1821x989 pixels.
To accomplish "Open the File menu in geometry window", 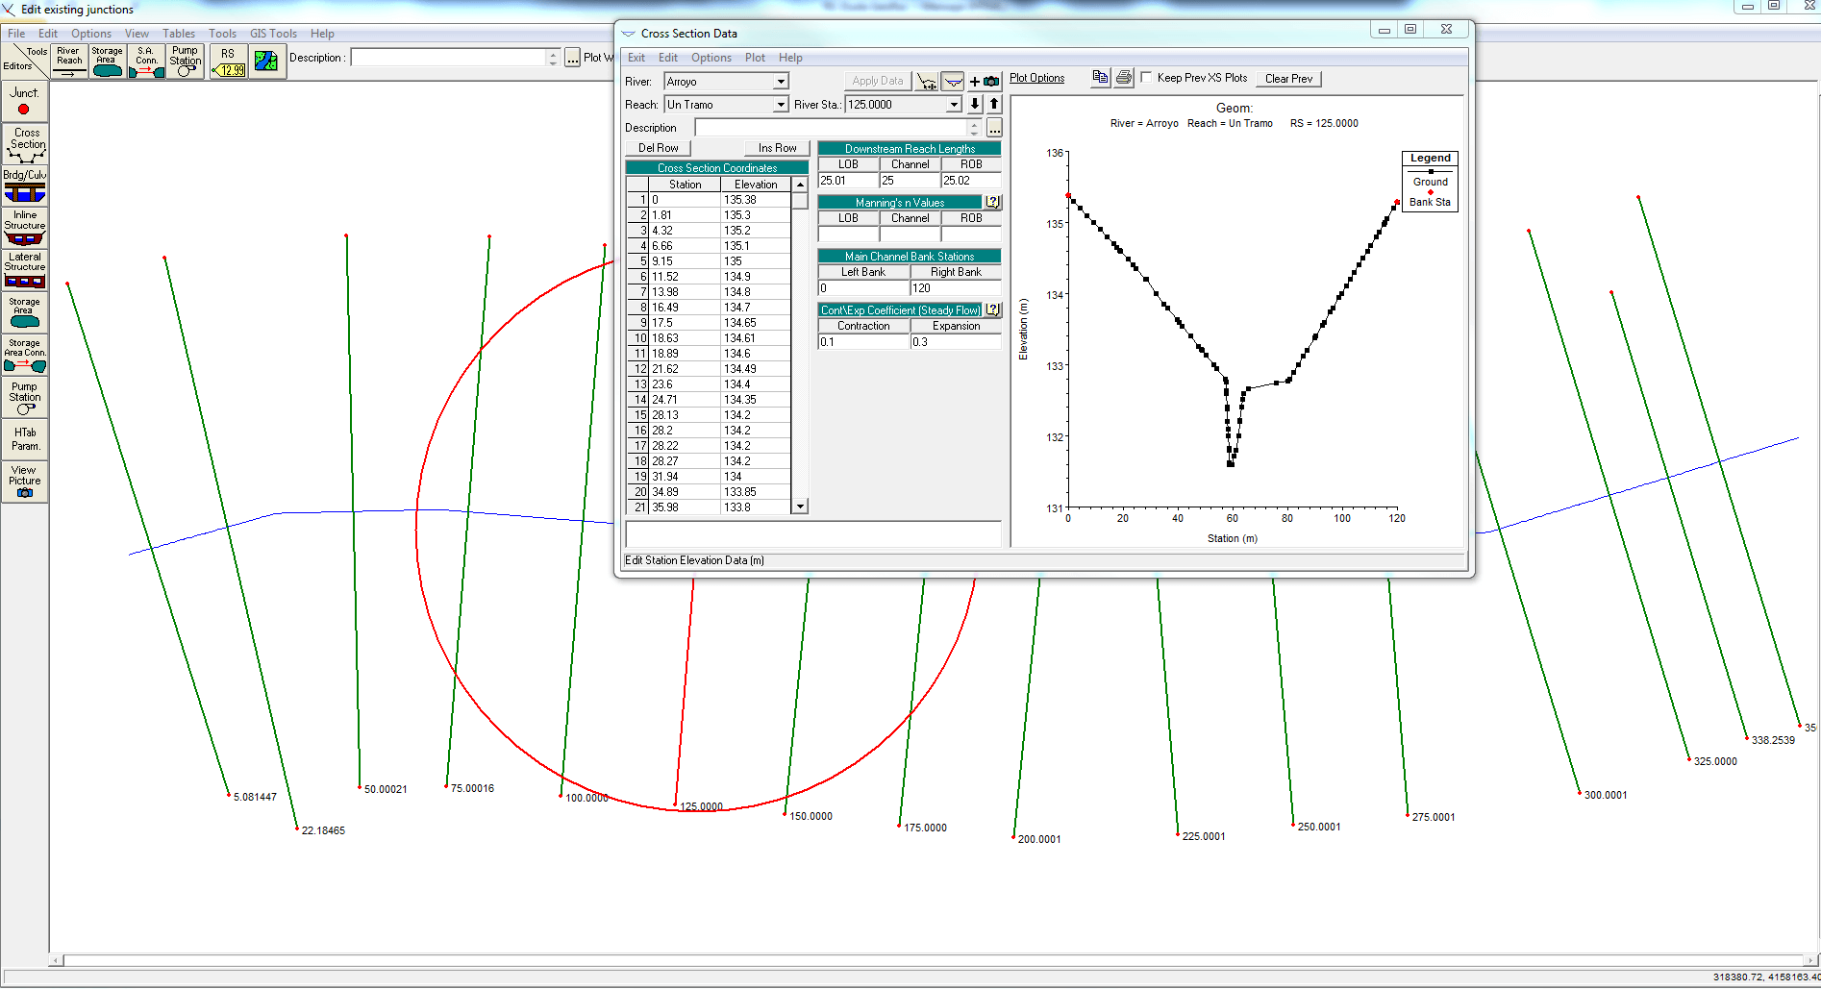I will (16, 34).
